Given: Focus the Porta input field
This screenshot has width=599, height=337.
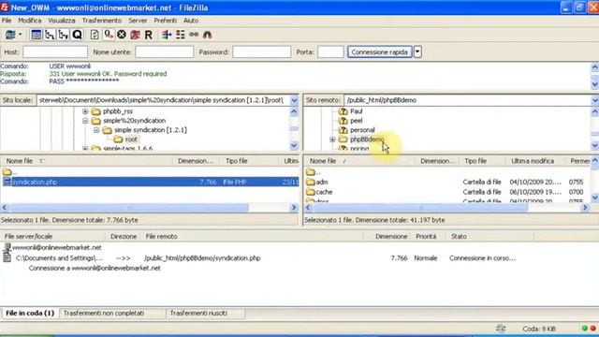Looking at the screenshot, I should coord(330,51).
